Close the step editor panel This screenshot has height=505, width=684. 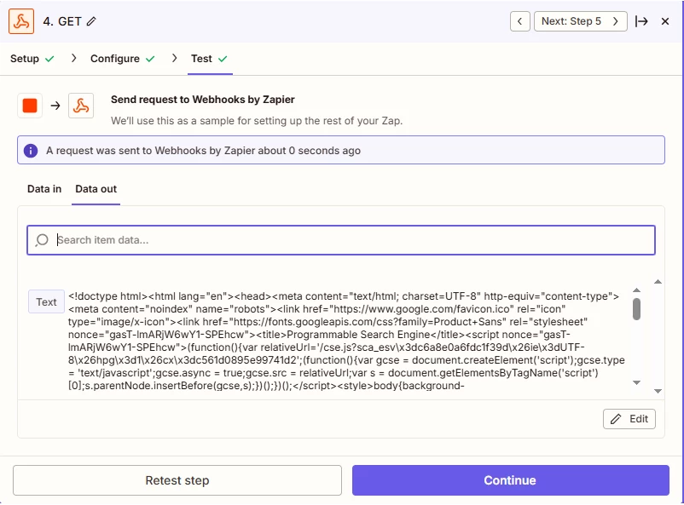(664, 21)
